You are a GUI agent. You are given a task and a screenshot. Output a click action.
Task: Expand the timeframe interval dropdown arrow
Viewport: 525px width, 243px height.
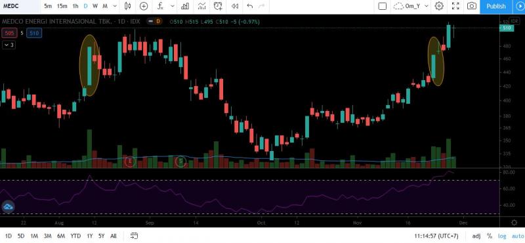[x=115, y=6]
